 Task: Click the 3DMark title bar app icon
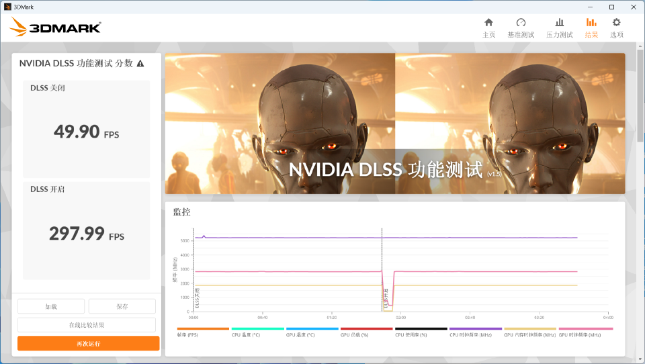coord(7,7)
